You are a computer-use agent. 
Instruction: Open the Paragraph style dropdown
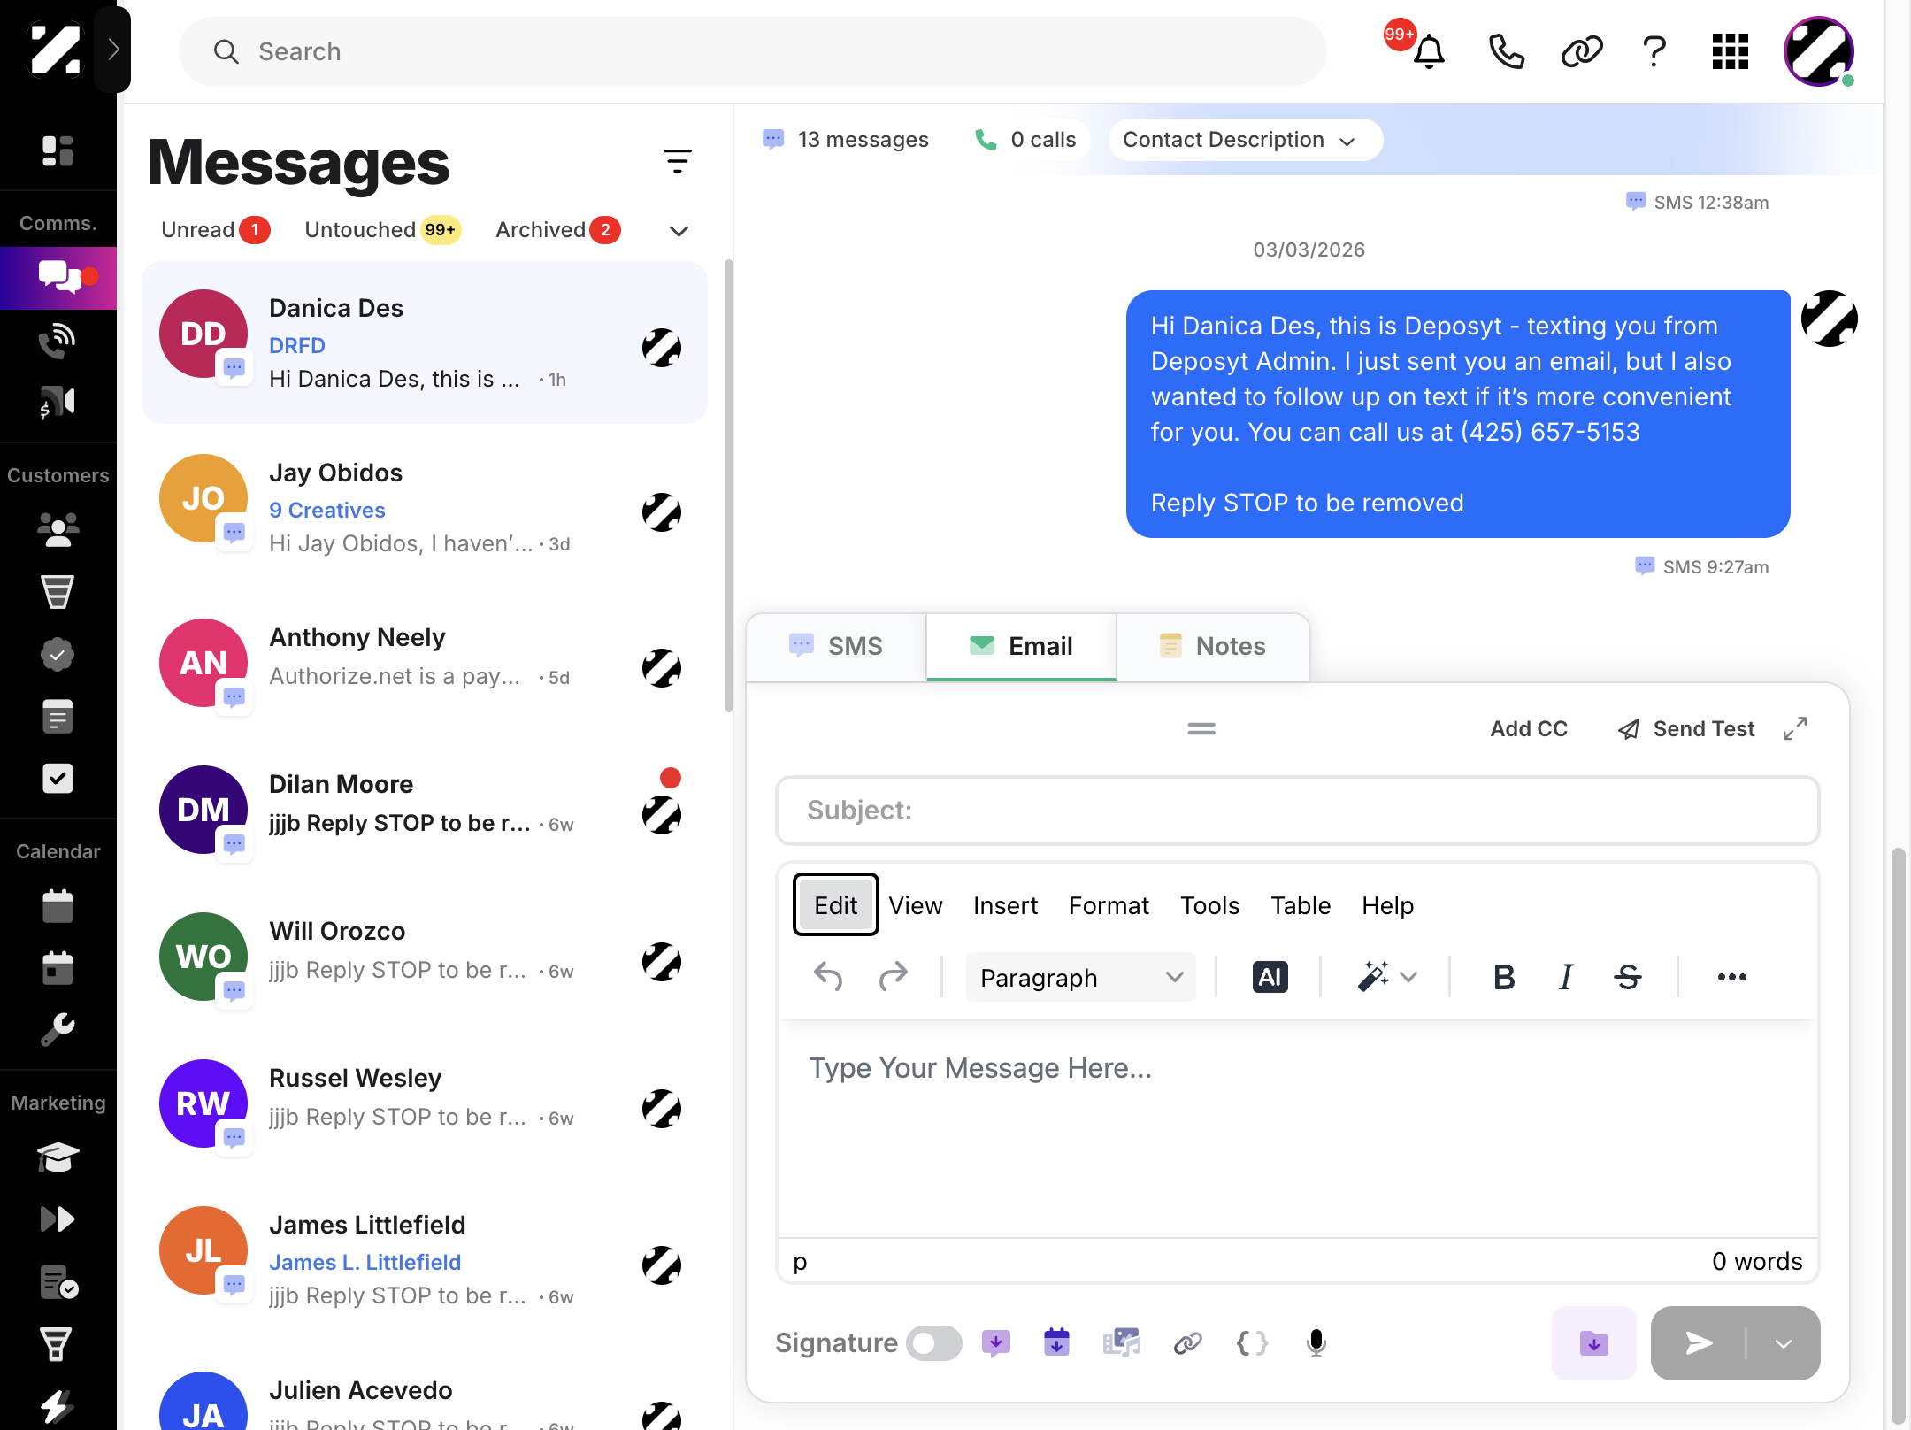pos(1080,977)
